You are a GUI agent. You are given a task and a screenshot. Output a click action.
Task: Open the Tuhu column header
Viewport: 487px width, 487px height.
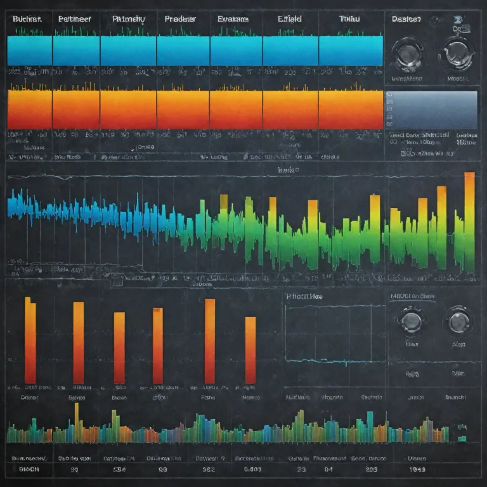(x=349, y=19)
